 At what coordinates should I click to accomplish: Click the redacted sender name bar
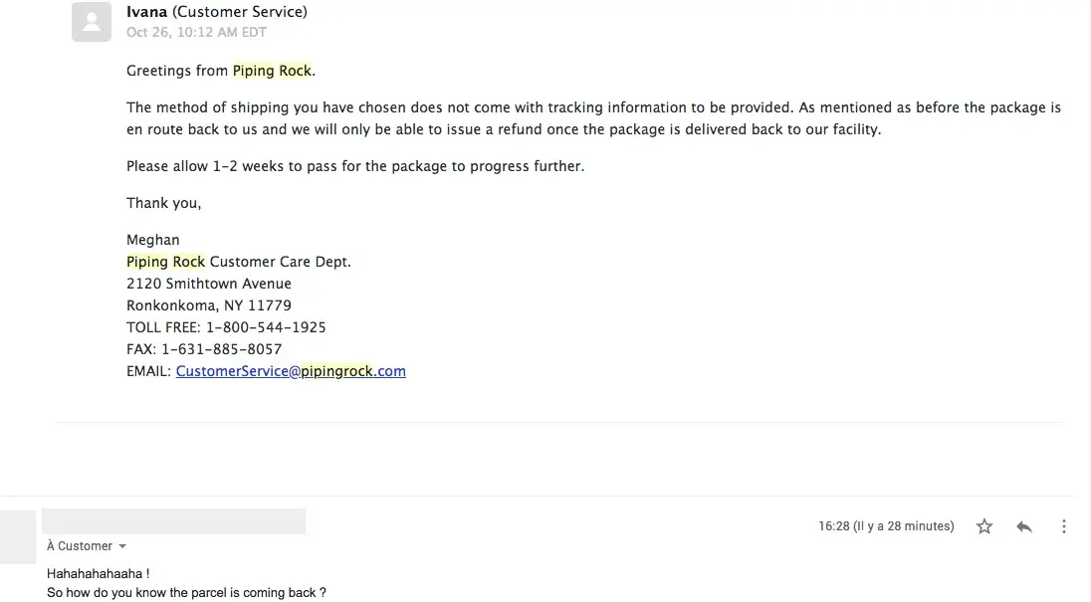173,521
